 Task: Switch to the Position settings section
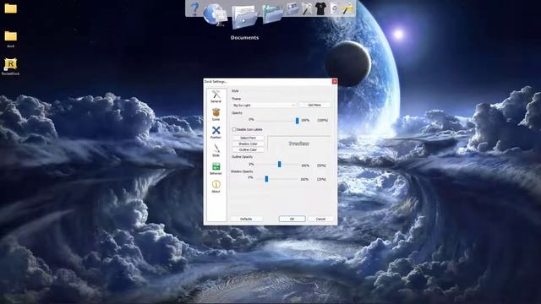click(216, 133)
